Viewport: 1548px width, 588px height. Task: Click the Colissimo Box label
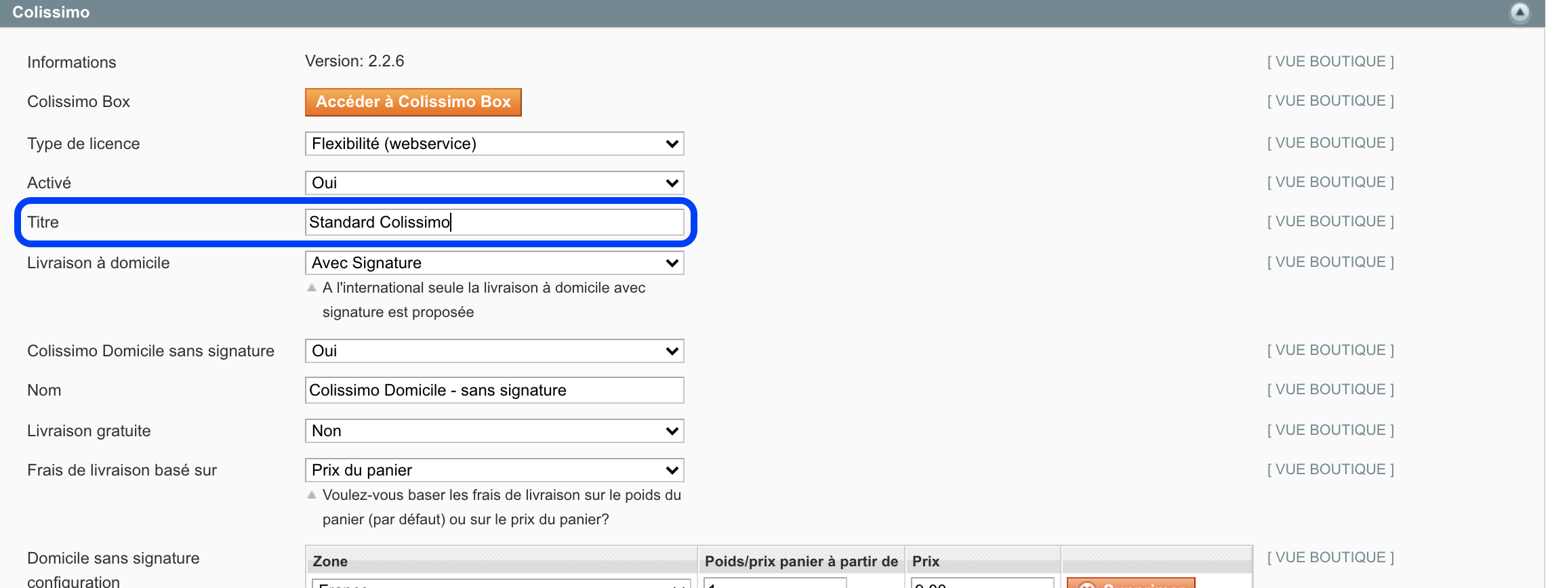click(79, 102)
